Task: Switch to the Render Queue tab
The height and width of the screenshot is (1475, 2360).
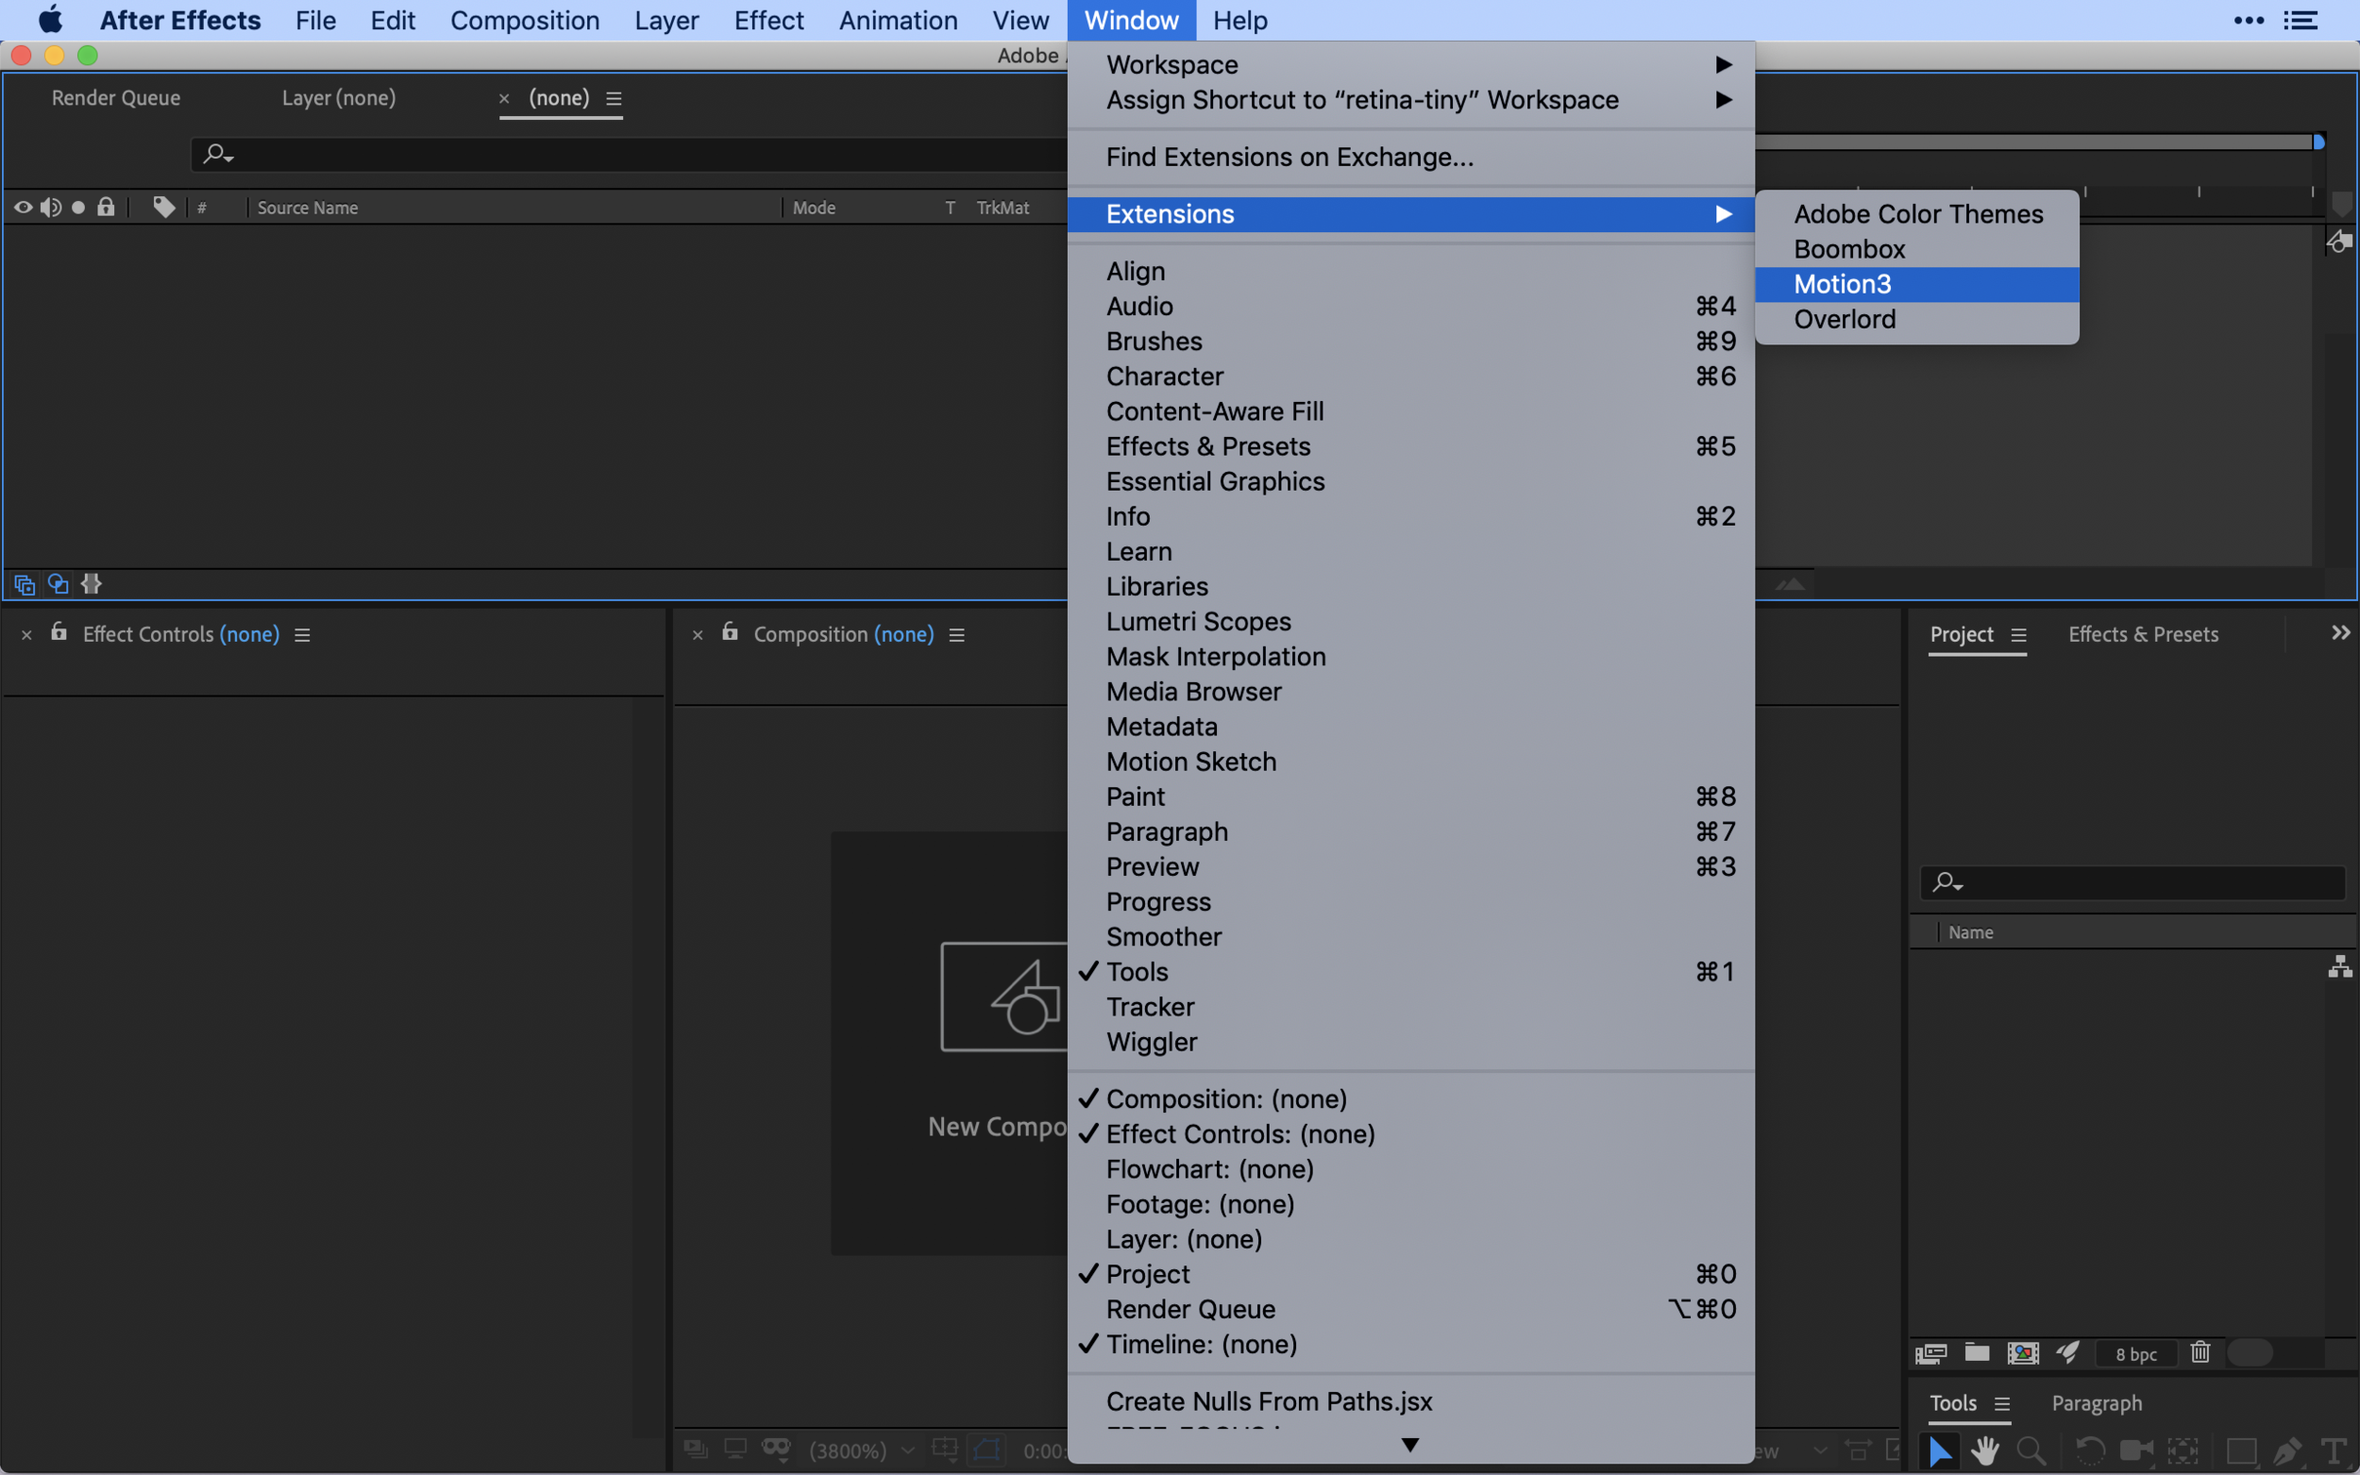Action: (116, 97)
